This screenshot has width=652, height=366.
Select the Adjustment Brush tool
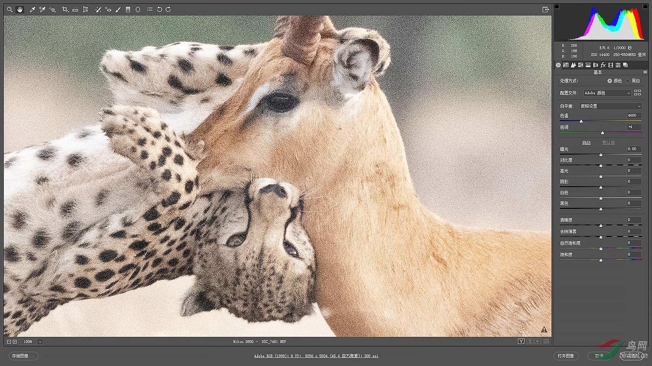118,9
